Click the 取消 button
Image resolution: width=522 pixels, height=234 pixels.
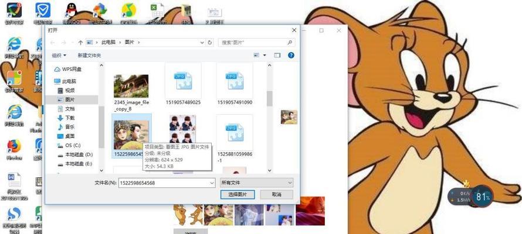(x=276, y=194)
